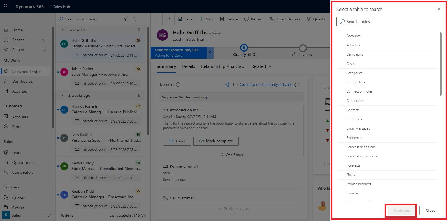Expand the Recent section
The image size is (448, 221).
click(x=44, y=40)
